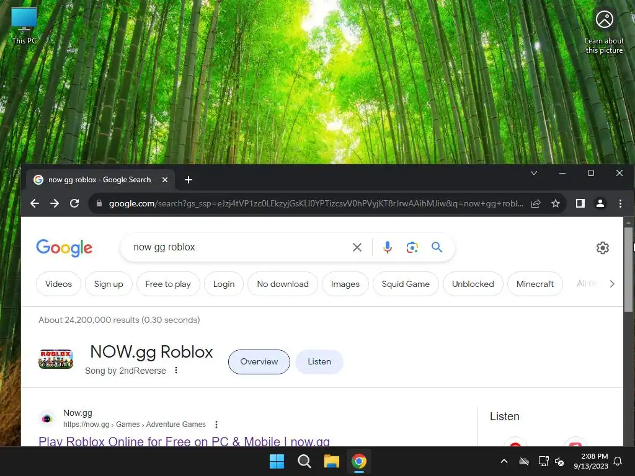The height and width of the screenshot is (476, 635).
Task: Open the Chrome profile icon
Action: (x=600, y=203)
